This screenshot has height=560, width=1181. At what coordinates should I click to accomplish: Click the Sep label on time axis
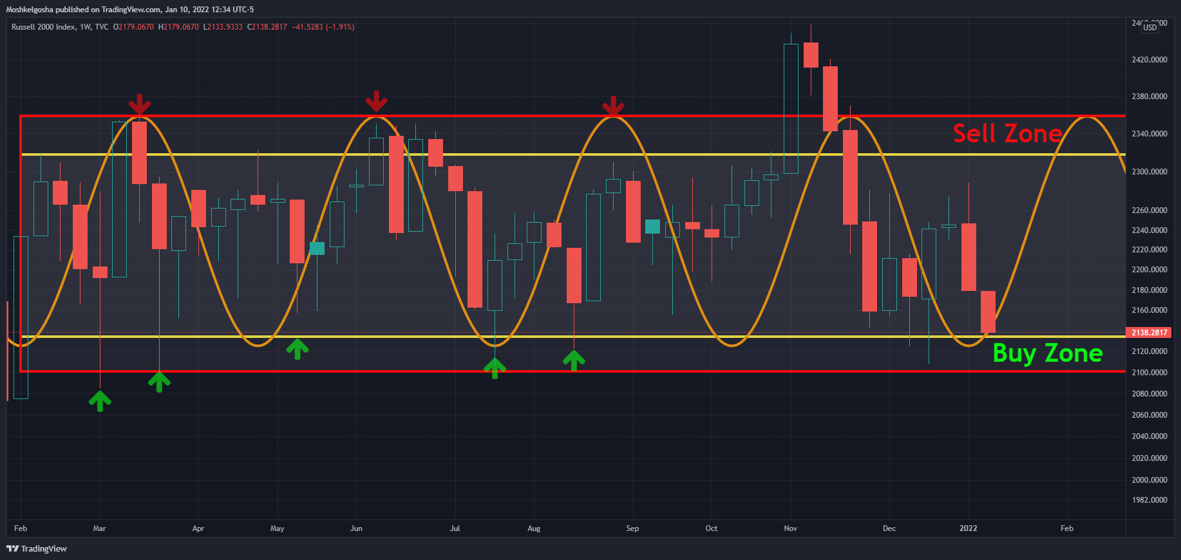point(632,528)
